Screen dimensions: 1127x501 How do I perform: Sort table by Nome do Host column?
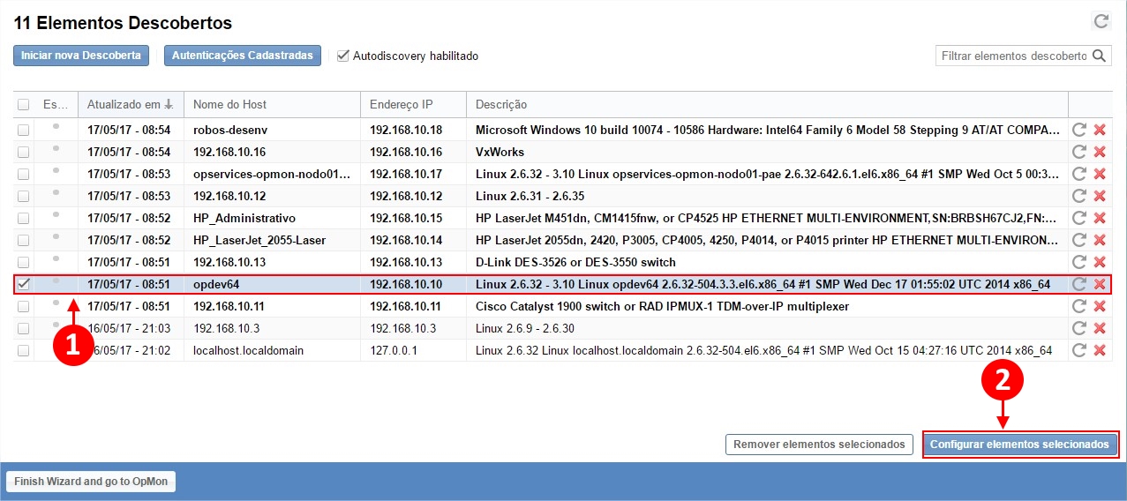(x=229, y=104)
